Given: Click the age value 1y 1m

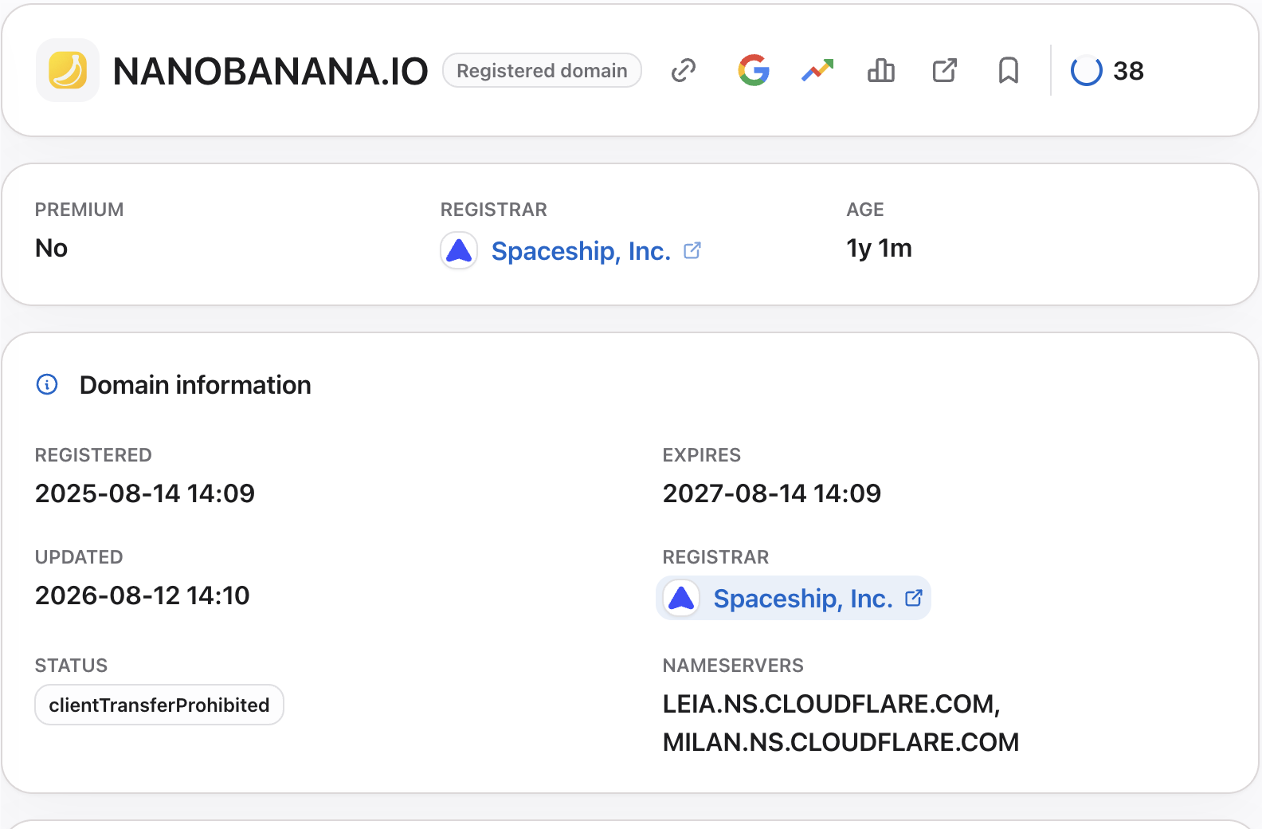Looking at the screenshot, I should click(x=879, y=248).
